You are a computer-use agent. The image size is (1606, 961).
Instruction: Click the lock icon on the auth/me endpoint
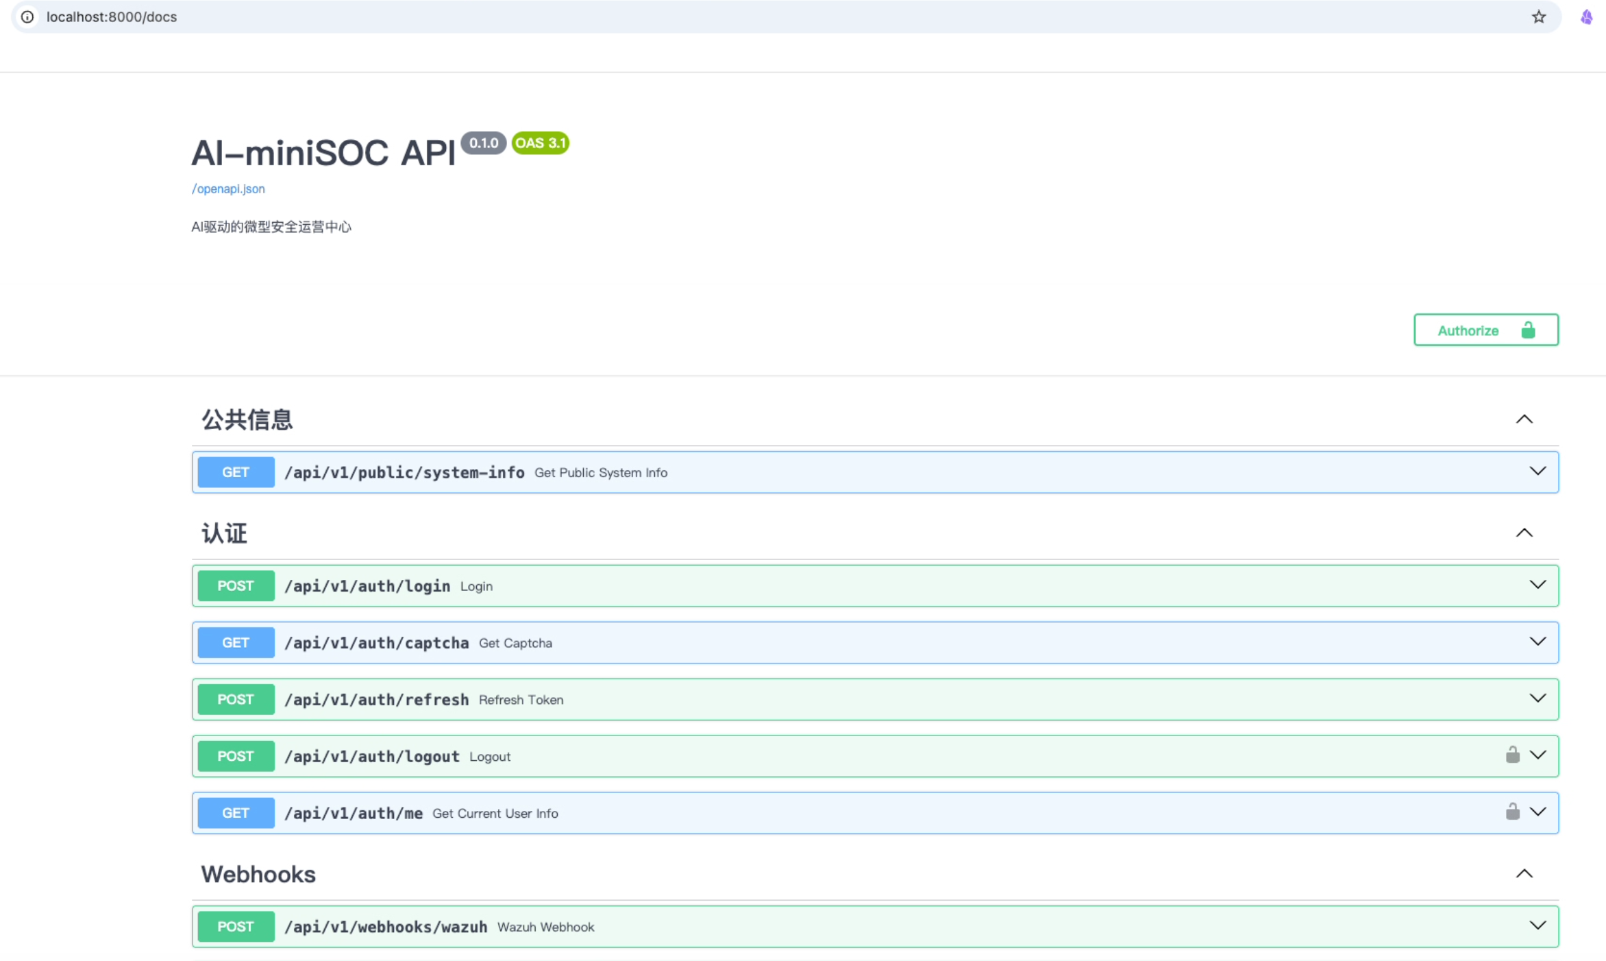click(x=1513, y=812)
